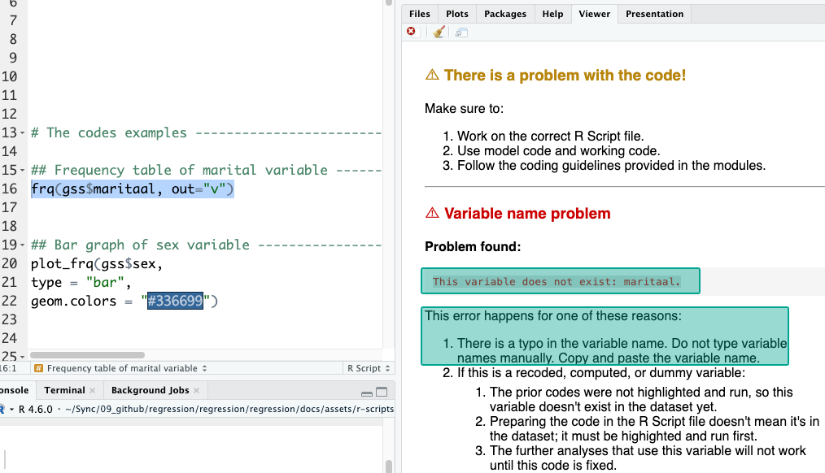Click the 'Preparing the code in the R Script file' item
Image resolution: width=825 pixels, height=473 pixels.
(654, 429)
